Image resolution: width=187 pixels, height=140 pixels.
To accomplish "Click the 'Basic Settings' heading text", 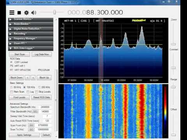I will pos(17,83).
